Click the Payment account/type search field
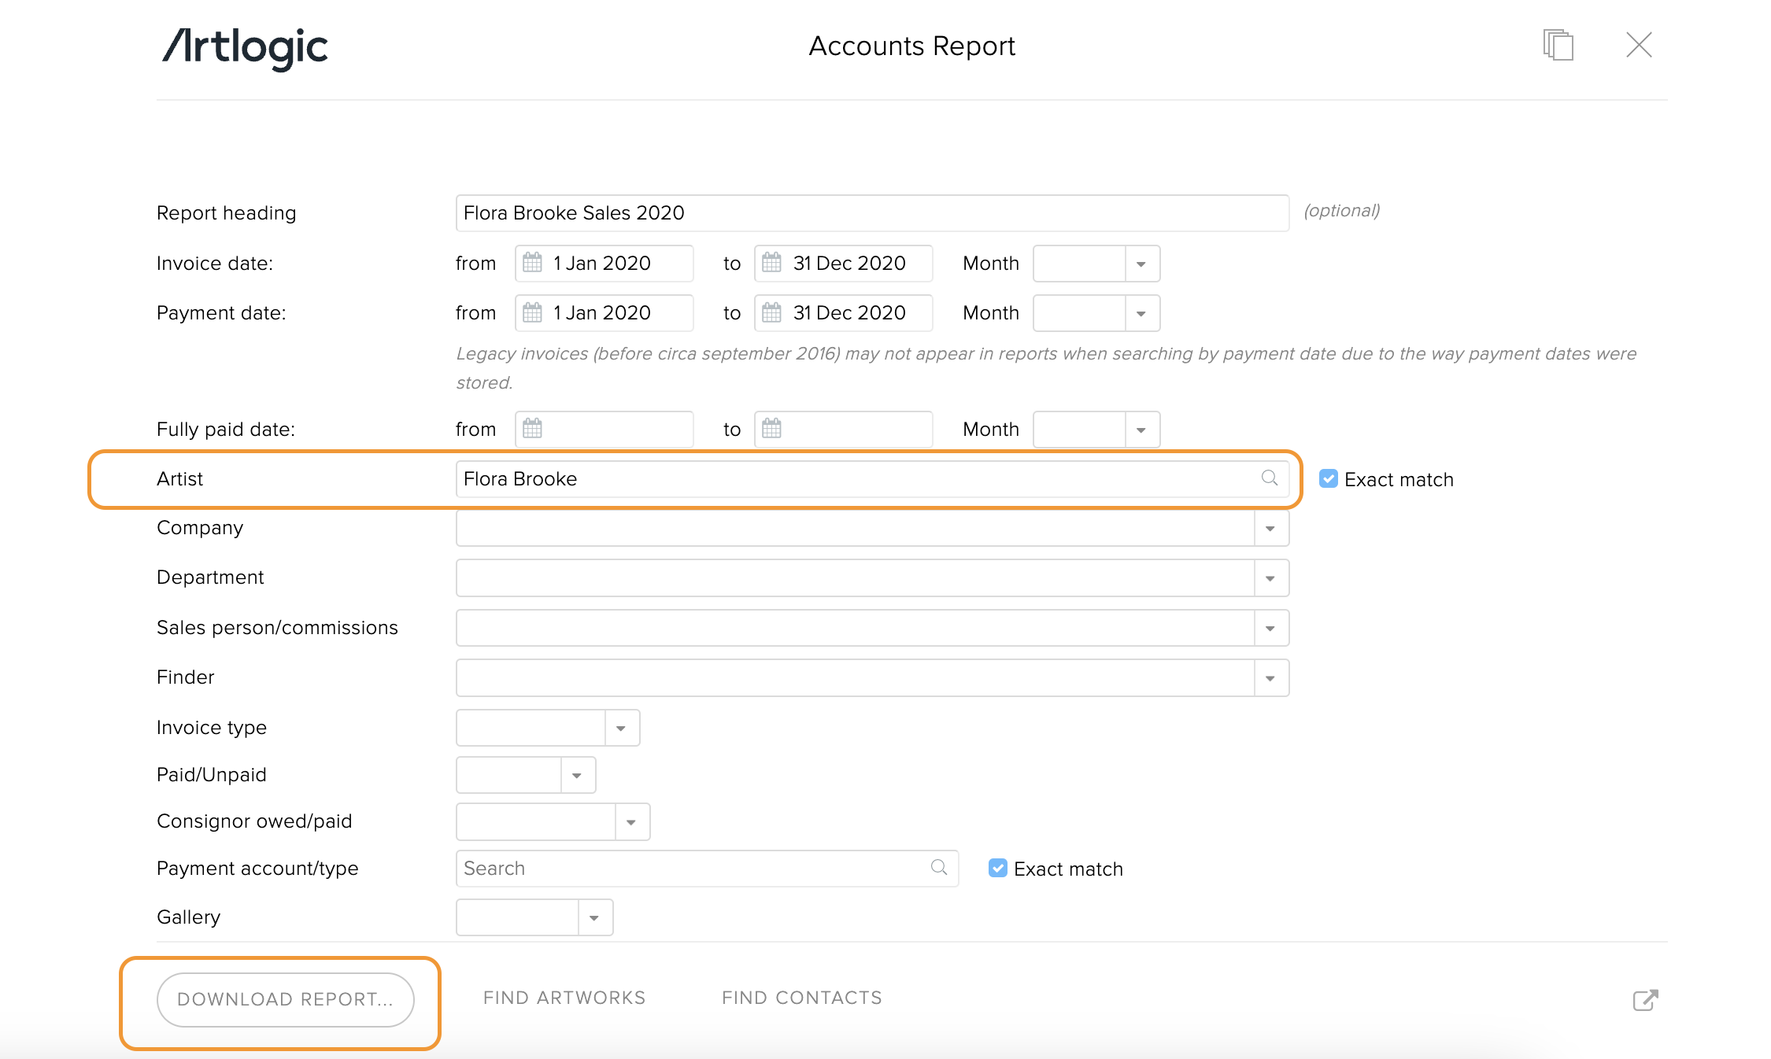1771x1059 pixels. (x=707, y=869)
